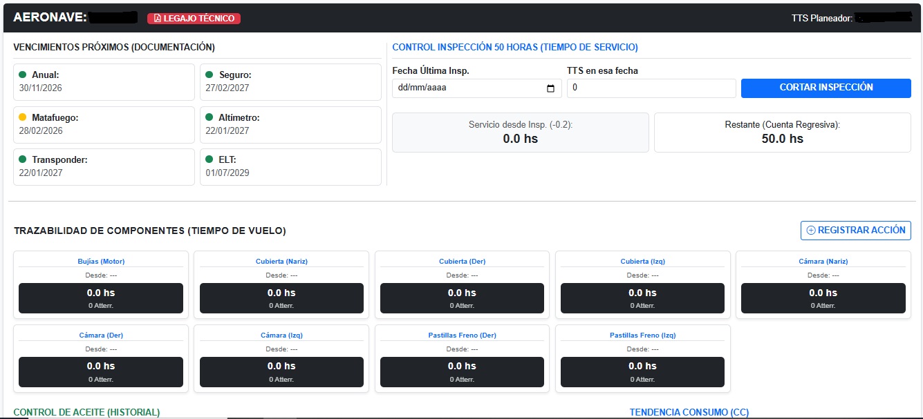Open Pastillas Freno (Der) component link

coord(462,335)
